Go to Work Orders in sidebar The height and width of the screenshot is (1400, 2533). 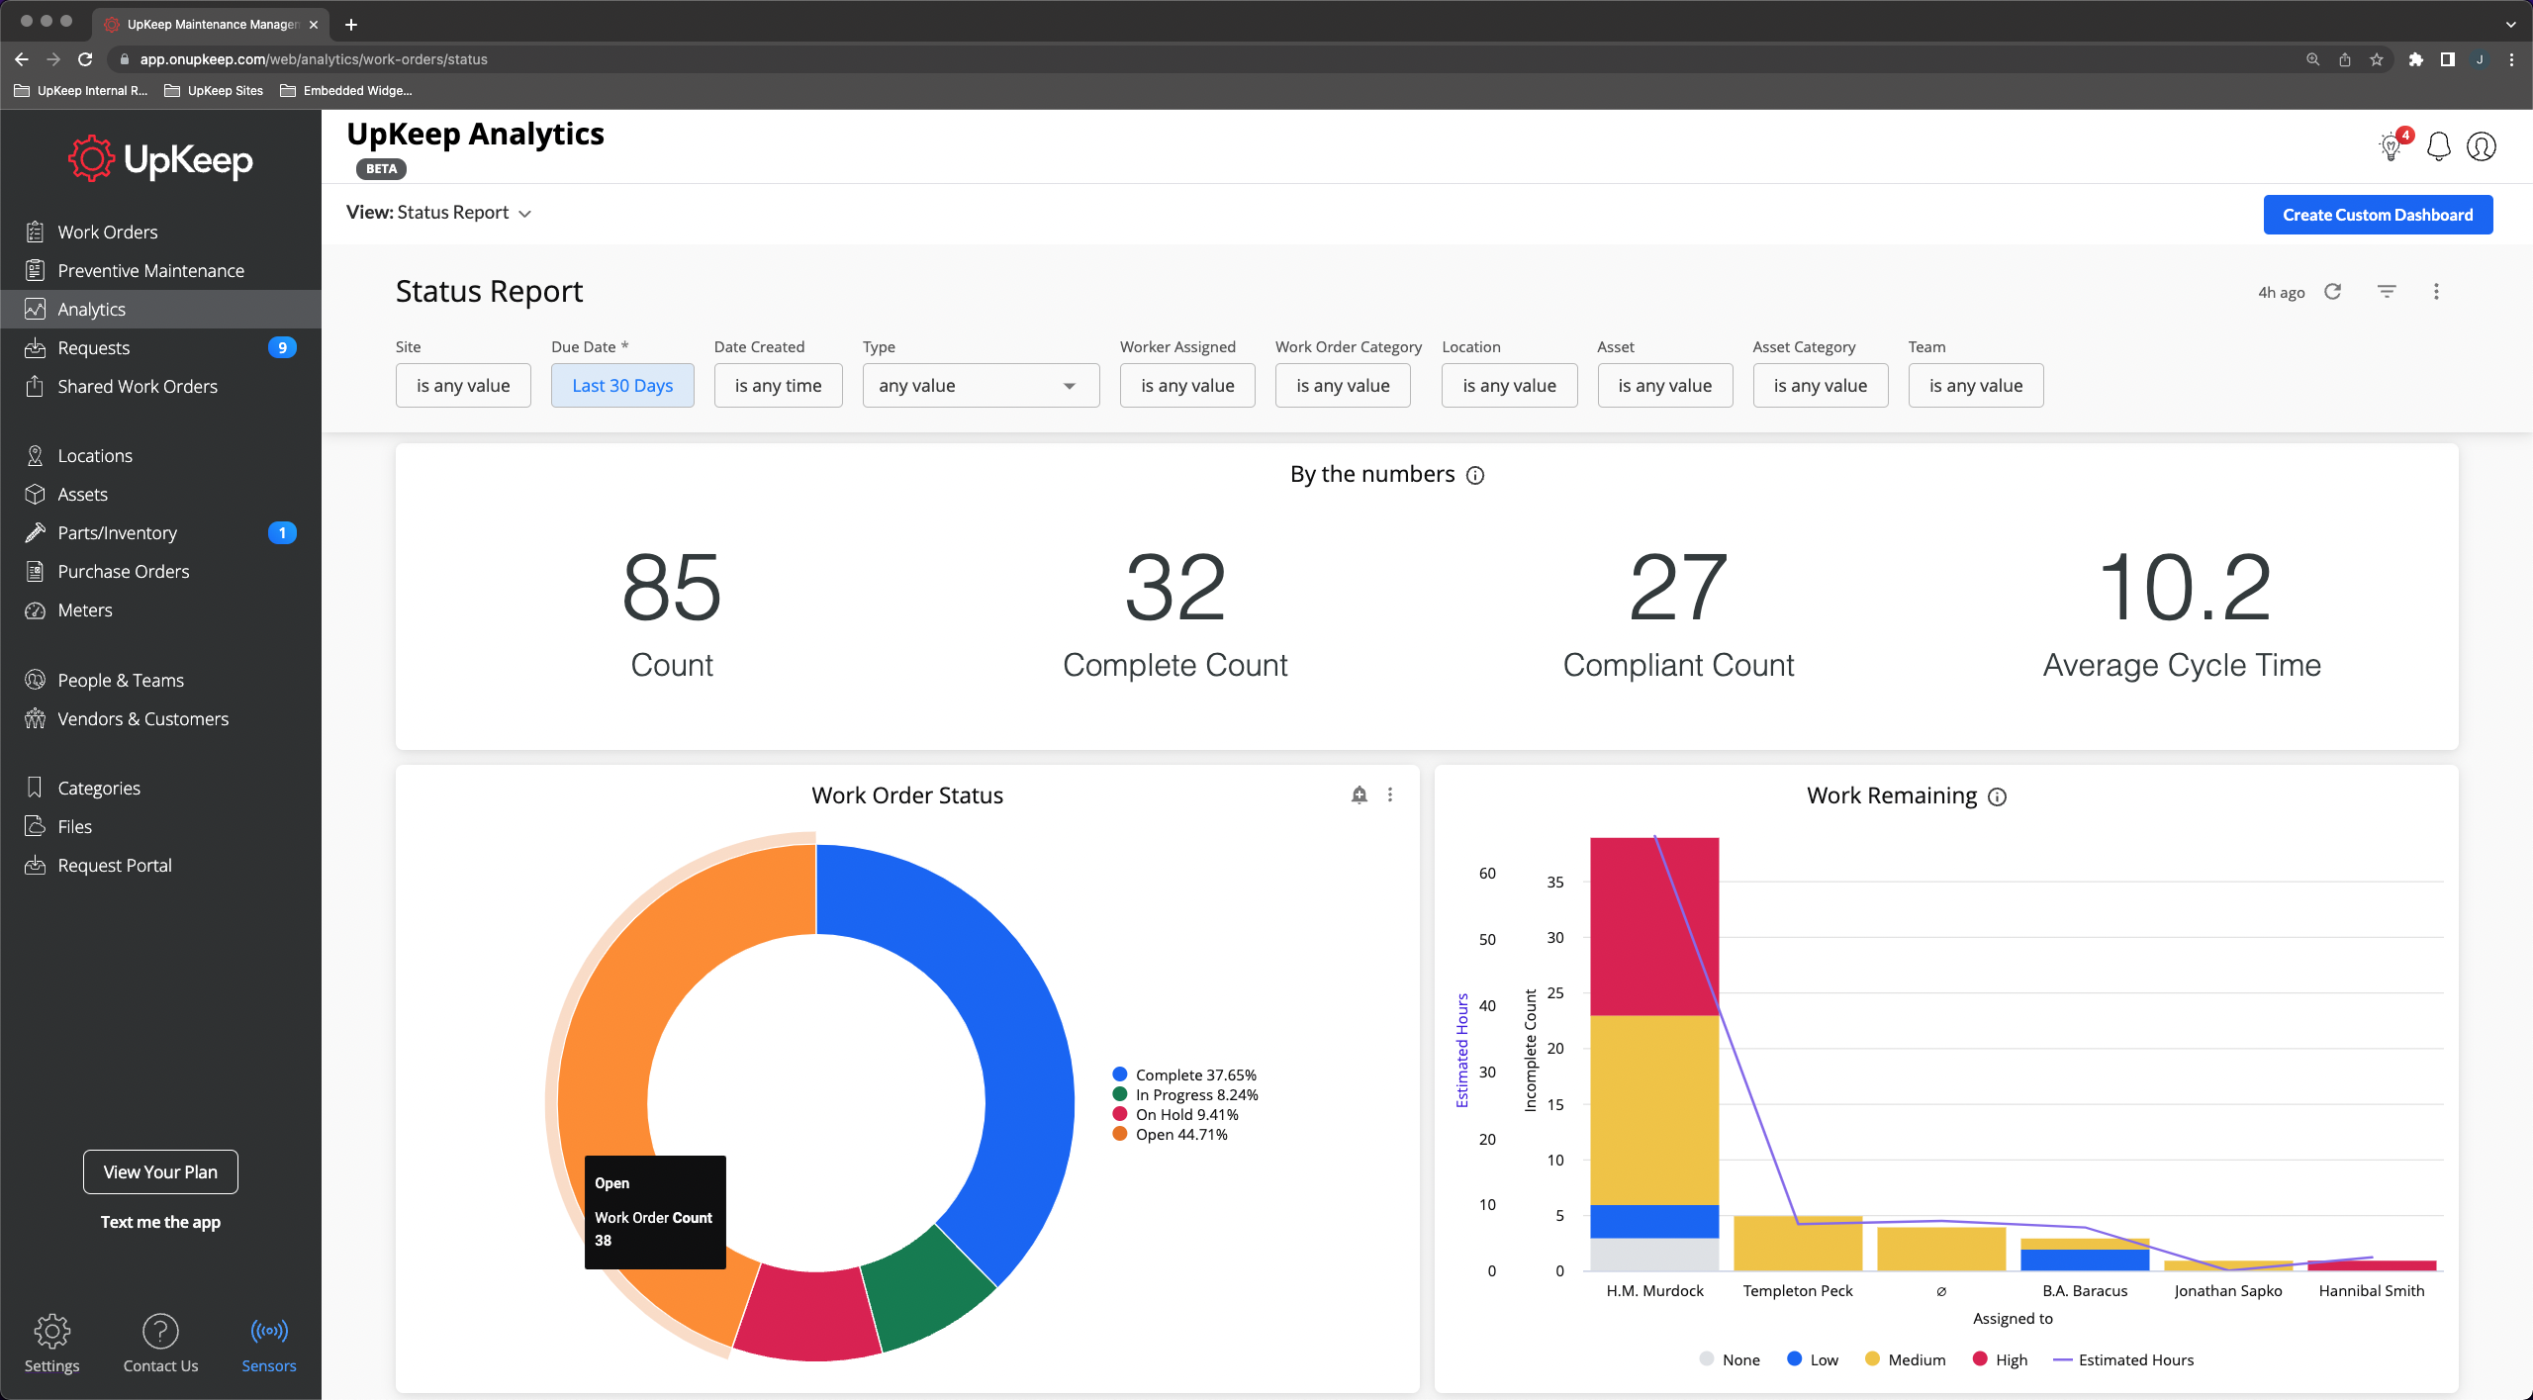tap(108, 232)
